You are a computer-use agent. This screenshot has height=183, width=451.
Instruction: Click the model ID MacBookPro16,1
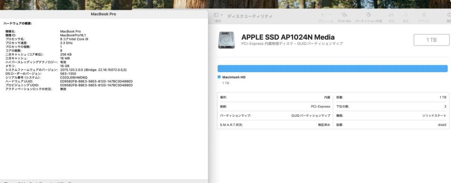pyautogui.click(x=73, y=35)
